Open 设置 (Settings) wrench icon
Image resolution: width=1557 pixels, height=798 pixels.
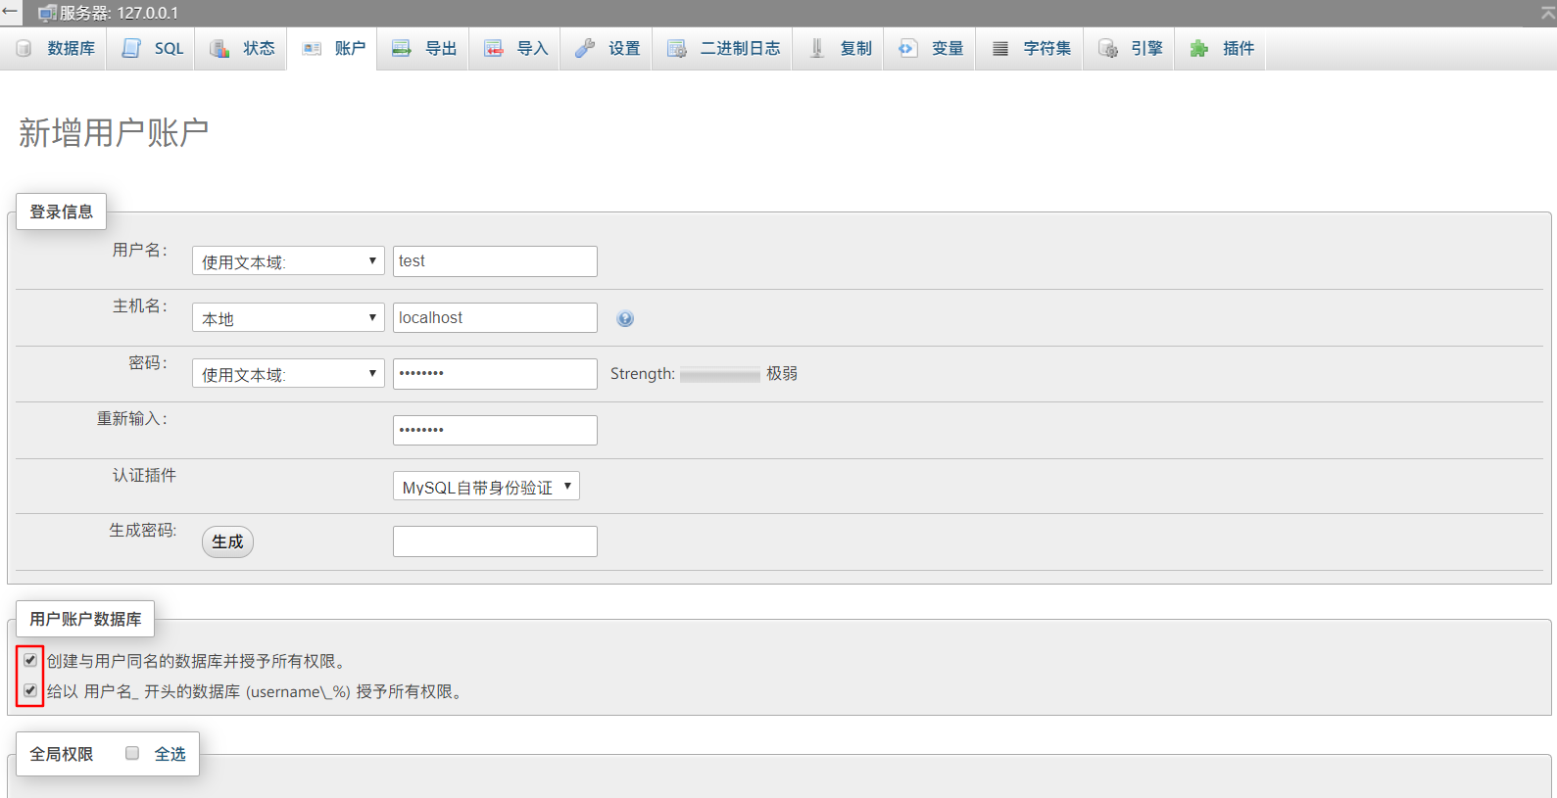585,49
